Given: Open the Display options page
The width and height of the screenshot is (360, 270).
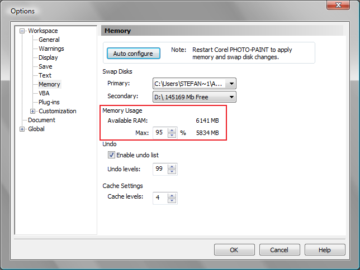Looking at the screenshot, I should pos(48,57).
